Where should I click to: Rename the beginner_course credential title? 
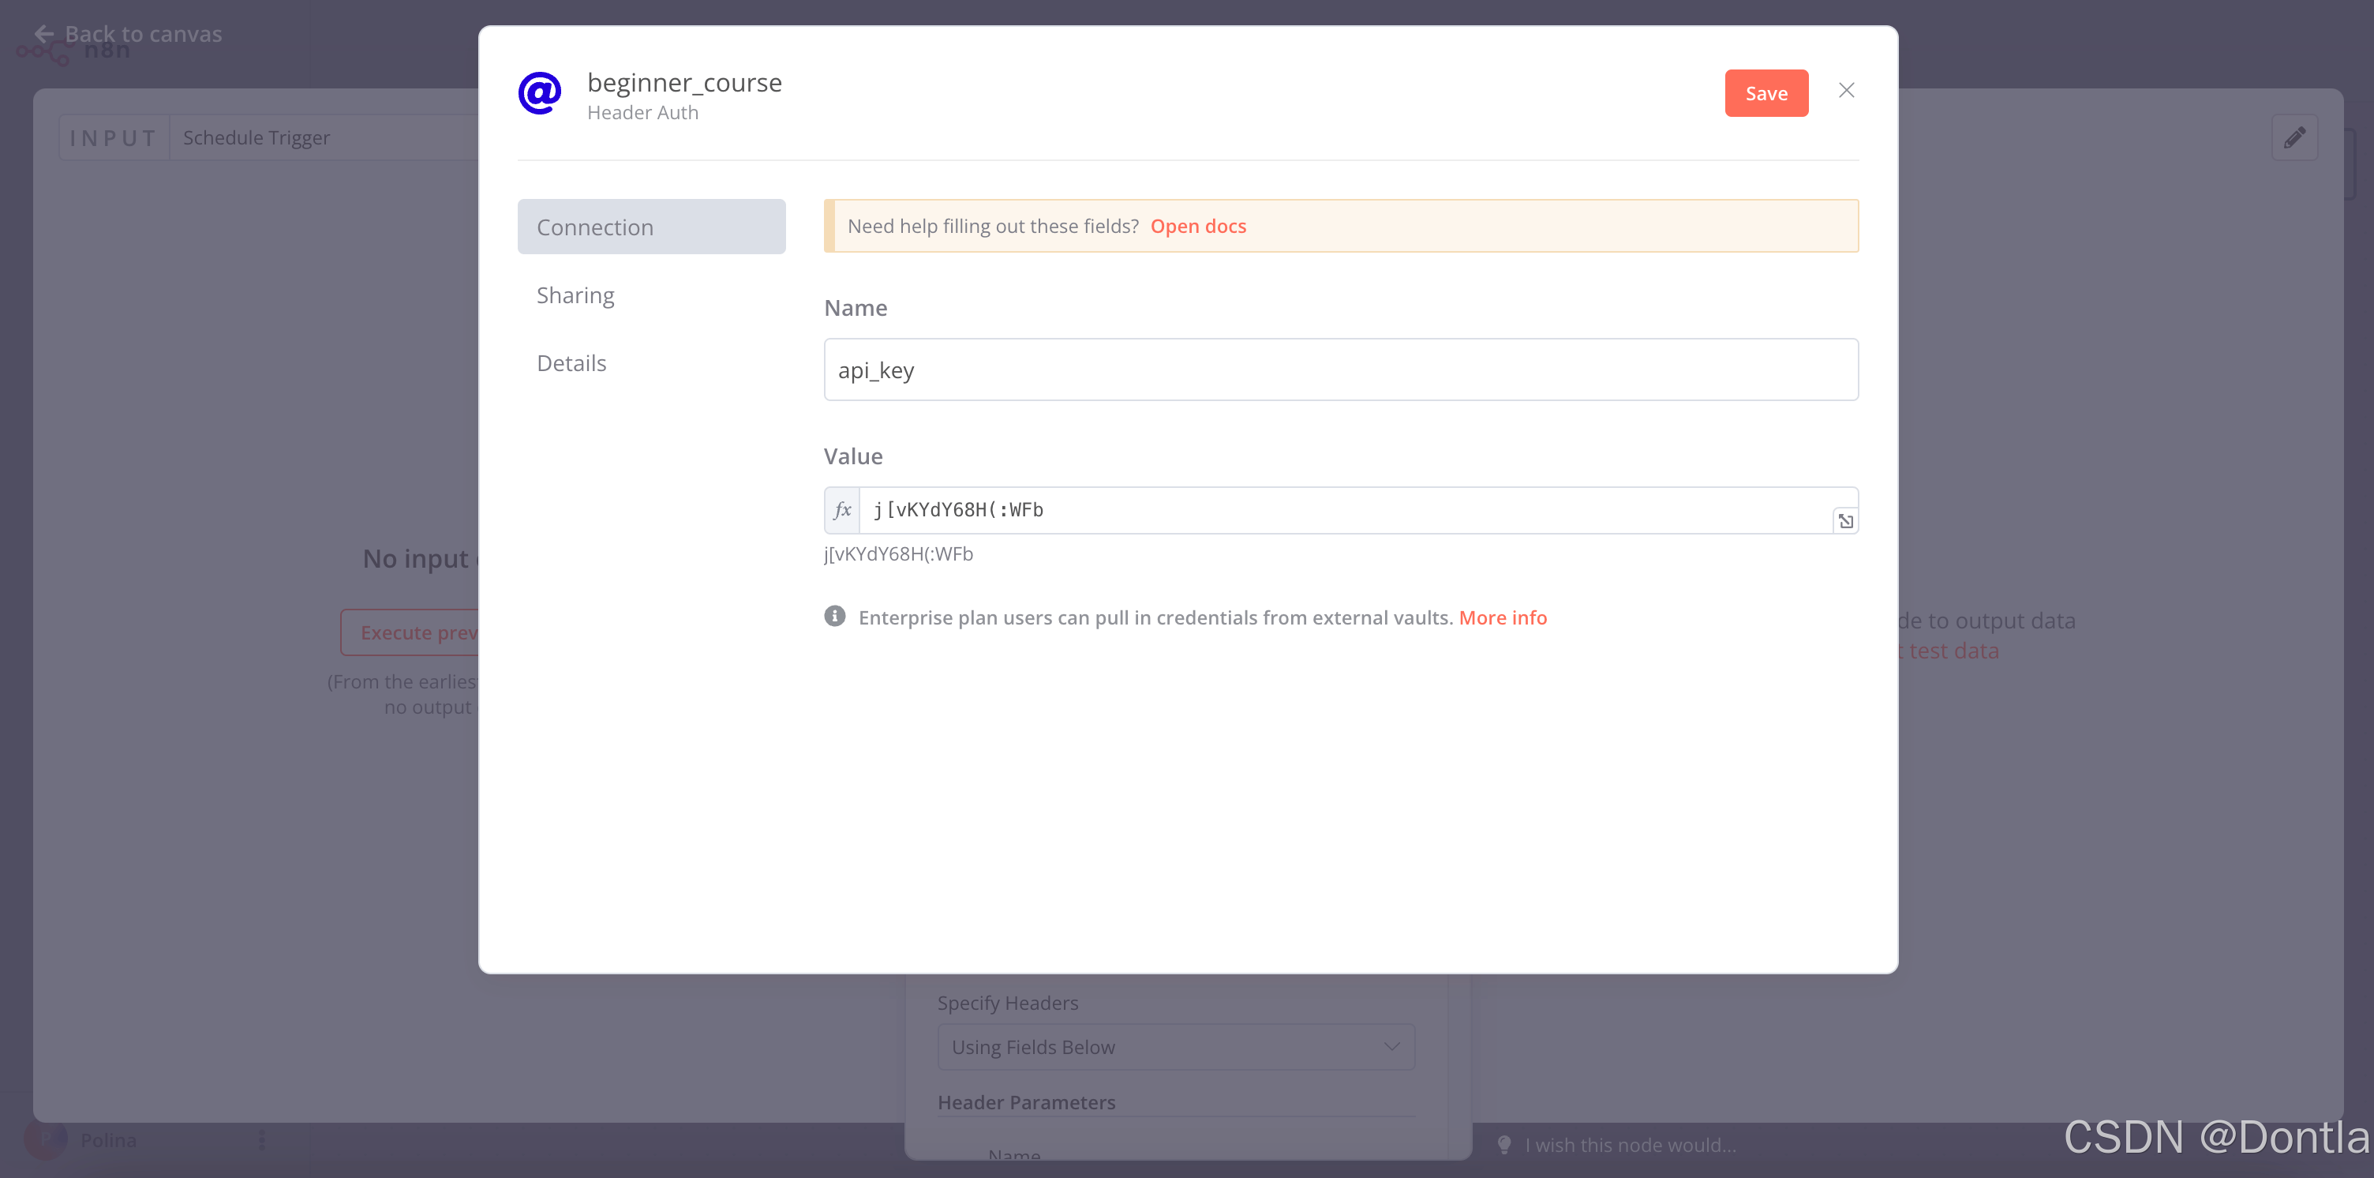(x=683, y=82)
